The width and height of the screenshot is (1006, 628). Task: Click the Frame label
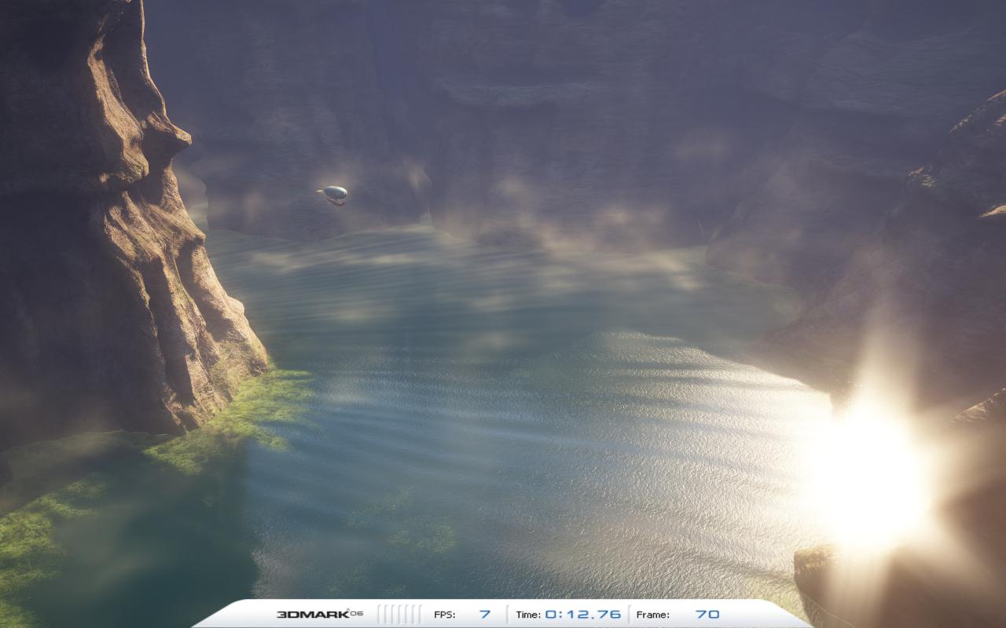(x=653, y=615)
